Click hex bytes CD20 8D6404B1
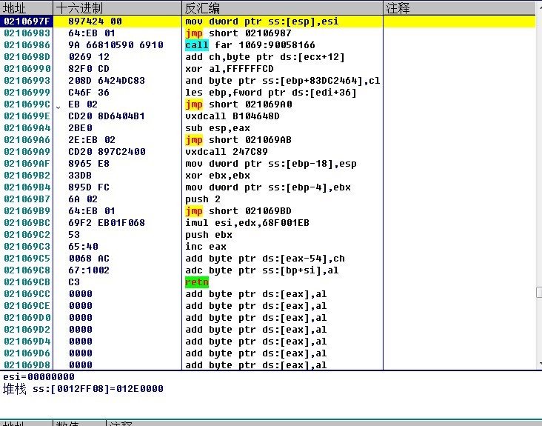The width and height of the screenshot is (542, 426). (107, 116)
